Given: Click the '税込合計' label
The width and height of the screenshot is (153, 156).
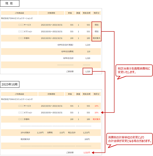Looking at the screenshot, I should 72,132.
